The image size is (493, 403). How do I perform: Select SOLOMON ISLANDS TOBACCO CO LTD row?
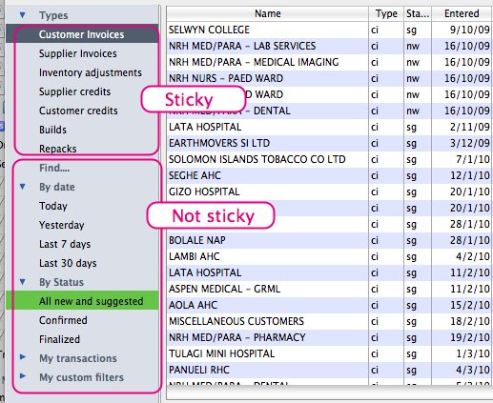coord(330,159)
